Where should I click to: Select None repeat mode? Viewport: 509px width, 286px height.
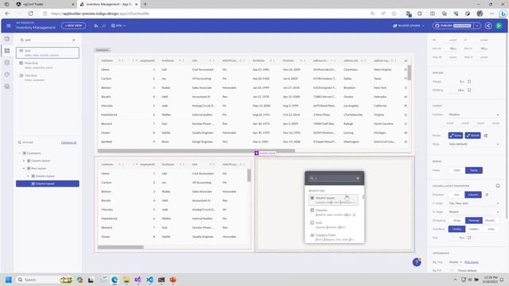[x=474, y=170]
